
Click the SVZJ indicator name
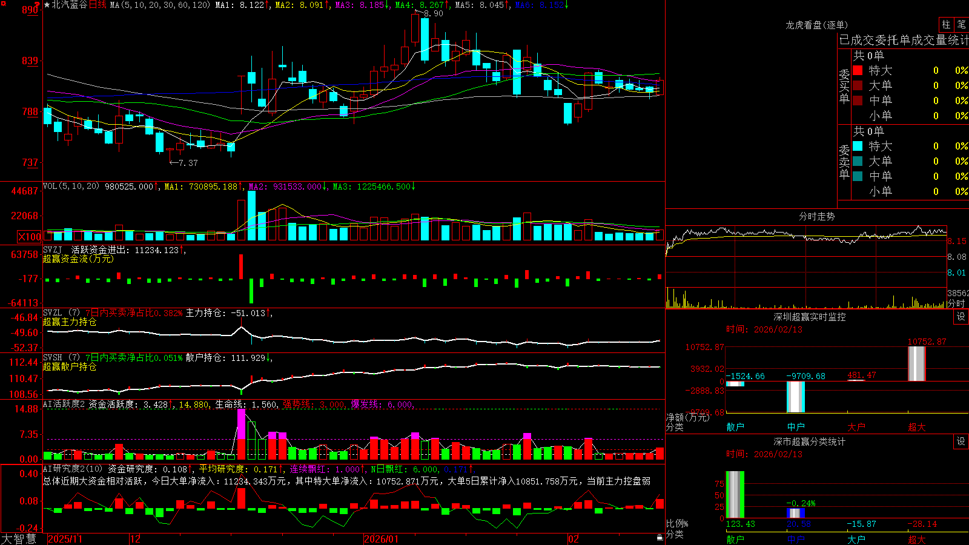pos(53,249)
